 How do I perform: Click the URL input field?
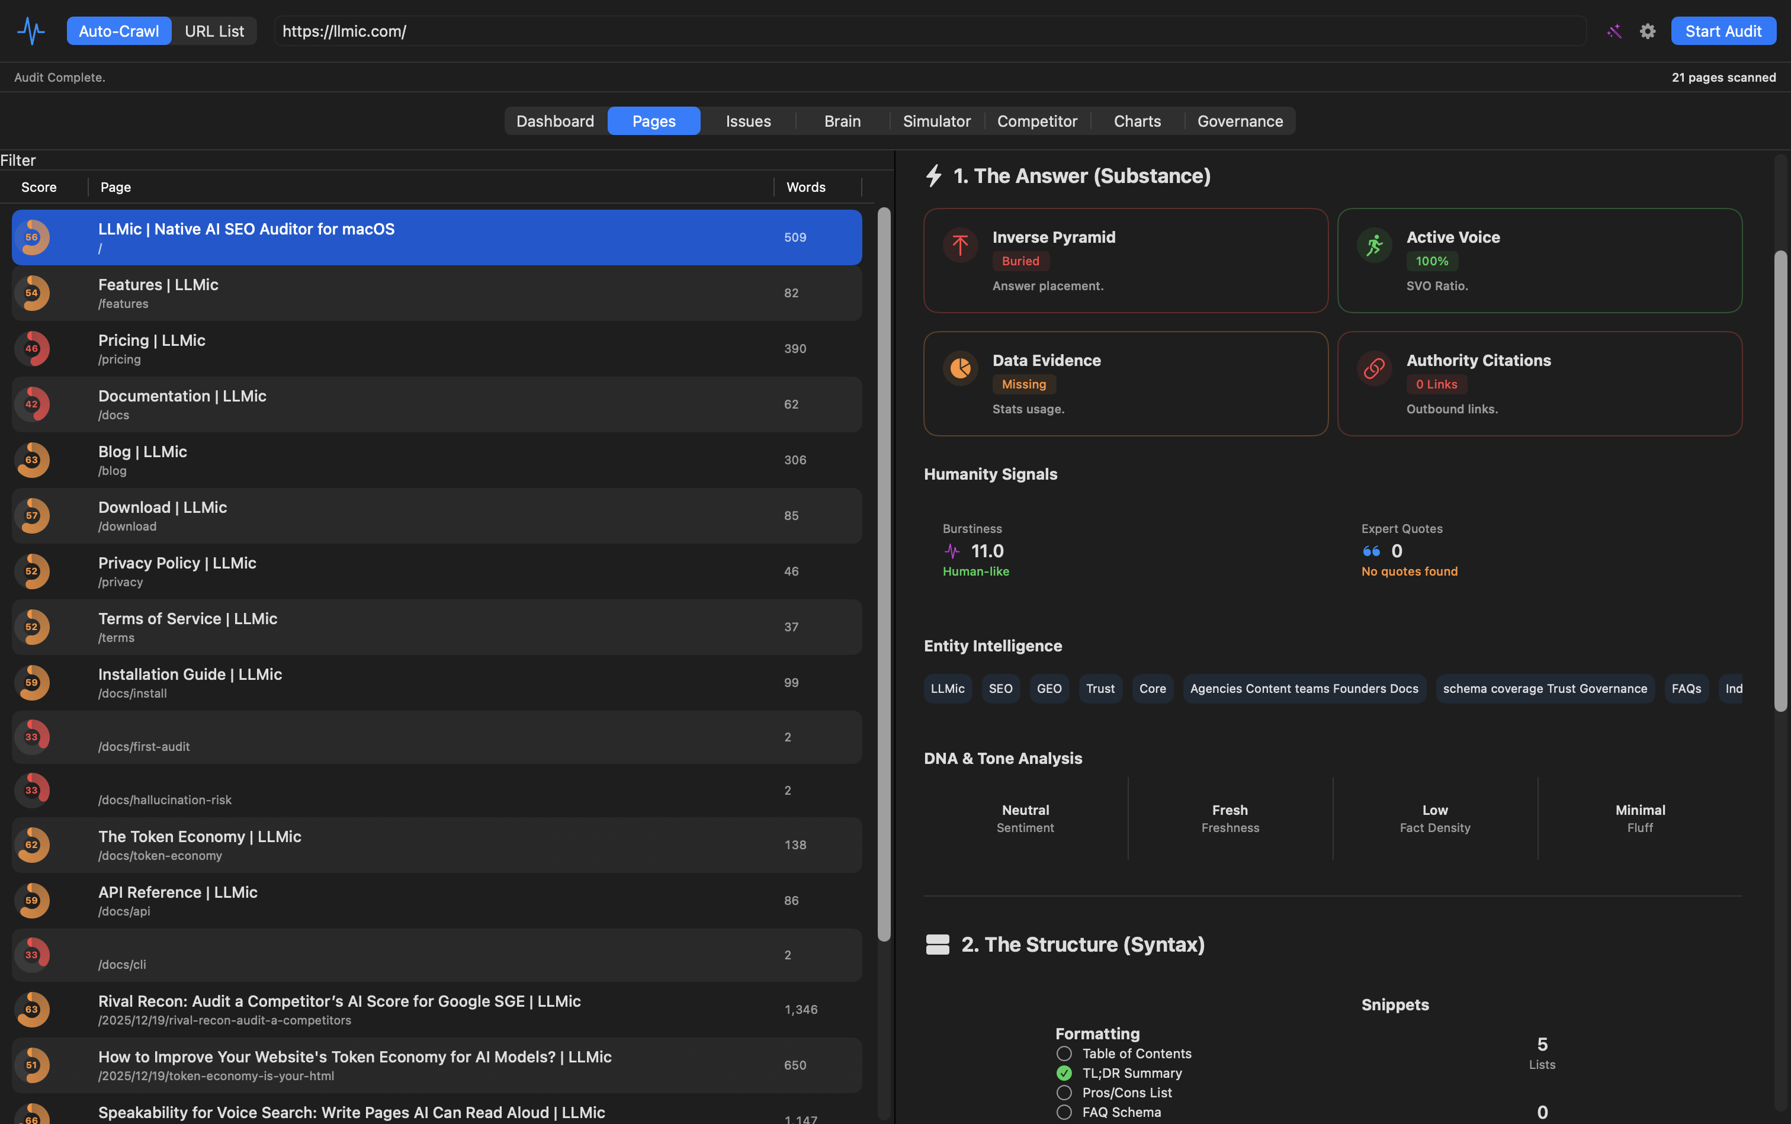[929, 31]
